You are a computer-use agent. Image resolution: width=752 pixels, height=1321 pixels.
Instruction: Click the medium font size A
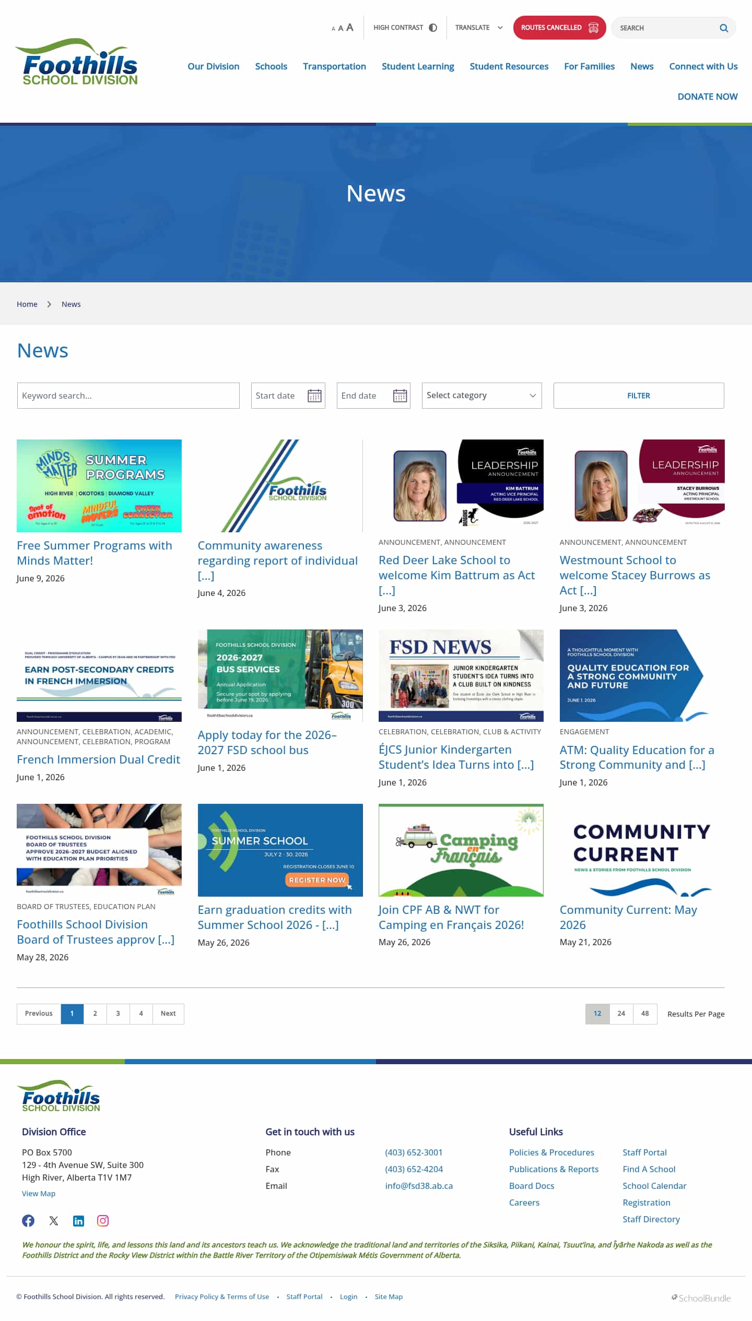click(x=340, y=28)
